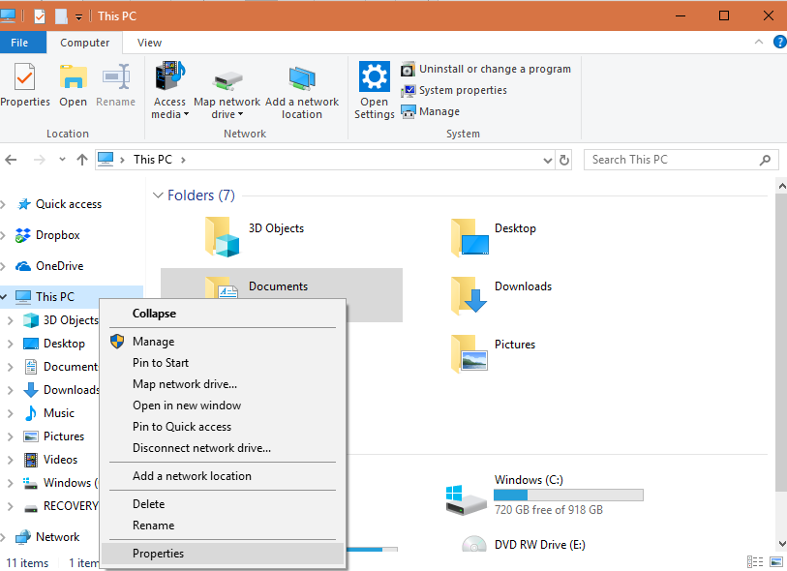
Task: Select Music in the navigation tree
Action: click(x=59, y=413)
